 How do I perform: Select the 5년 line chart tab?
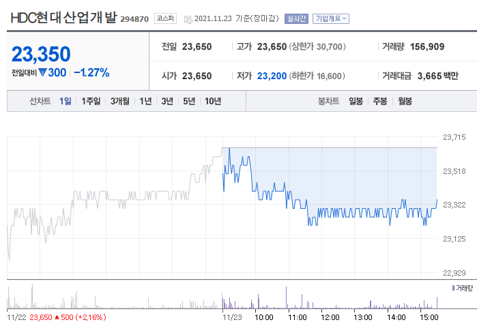(189, 101)
